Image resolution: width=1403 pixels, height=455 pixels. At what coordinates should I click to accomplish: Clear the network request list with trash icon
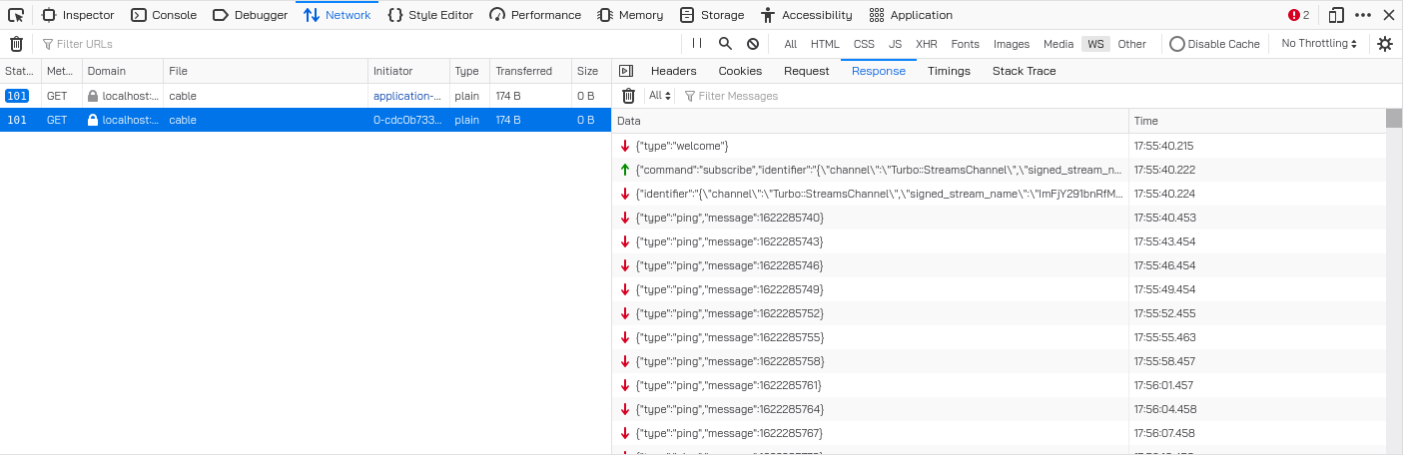pos(16,44)
